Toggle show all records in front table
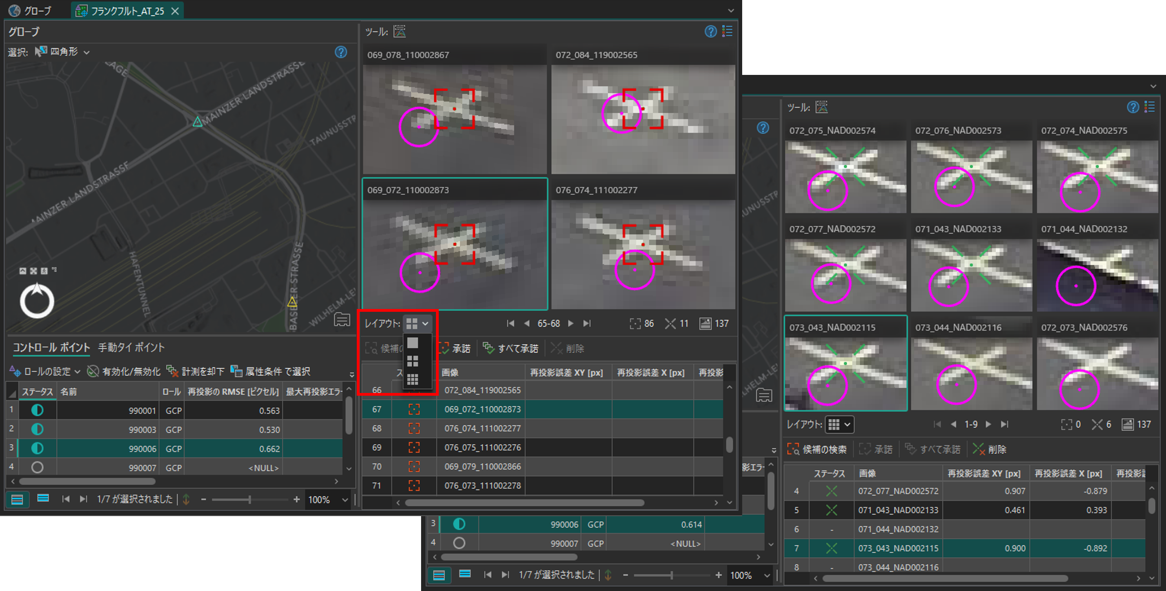 pos(17,499)
